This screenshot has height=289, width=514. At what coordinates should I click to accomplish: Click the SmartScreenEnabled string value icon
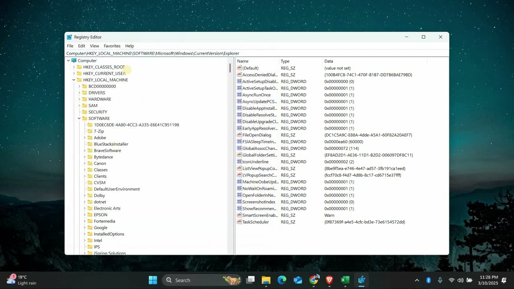[239, 215]
